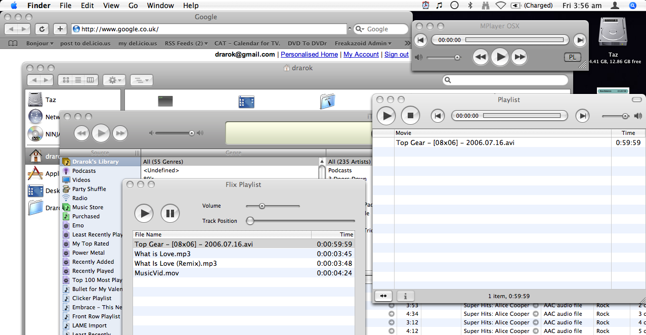Click the Personalised Home link
Viewport: 646px width, 335px height.
click(309, 54)
